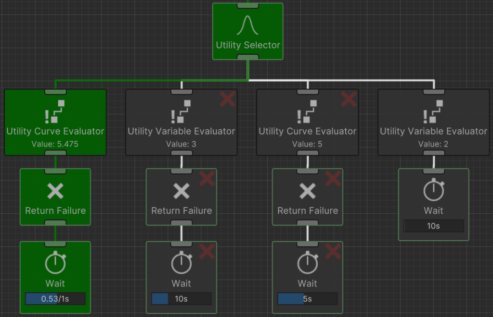Click top input port of the green Return Failure
493x317 pixels.
(55, 171)
